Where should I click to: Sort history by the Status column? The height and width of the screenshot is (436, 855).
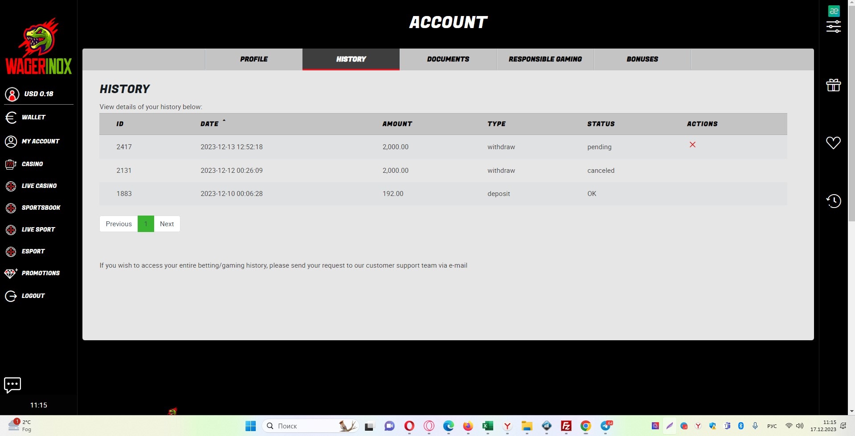[x=601, y=124]
